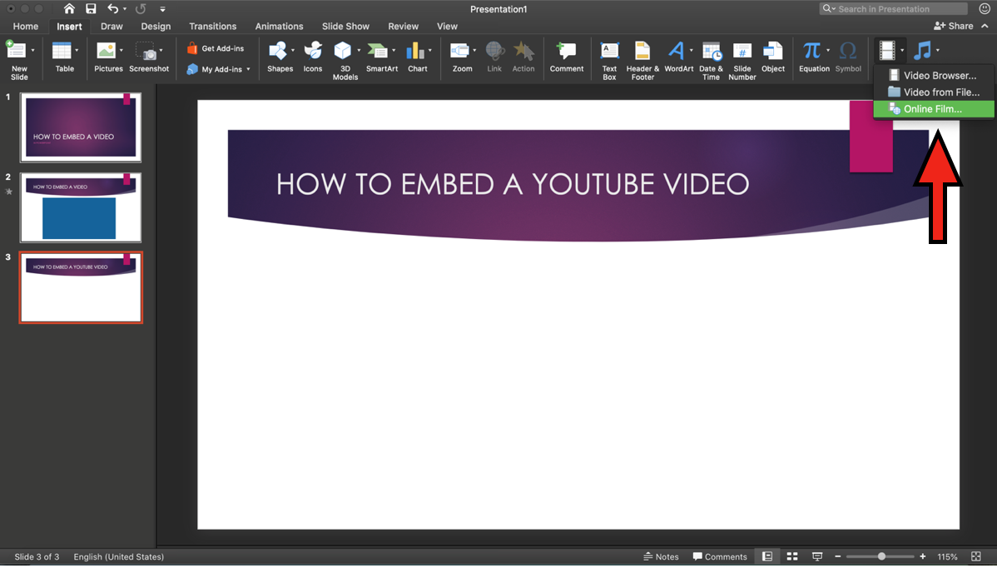Click the Shapes icon in ribbon
This screenshot has height=568, width=997.
pos(279,52)
